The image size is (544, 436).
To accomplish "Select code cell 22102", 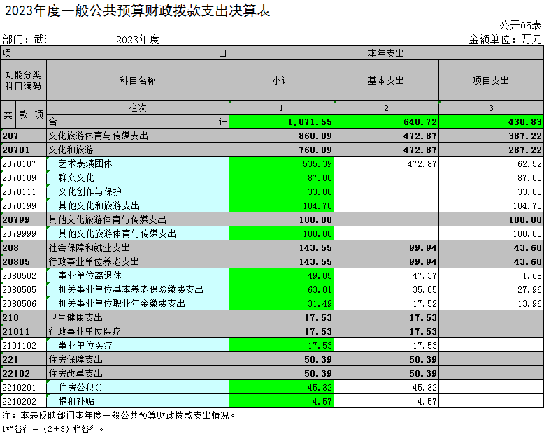I will click(x=23, y=373).
